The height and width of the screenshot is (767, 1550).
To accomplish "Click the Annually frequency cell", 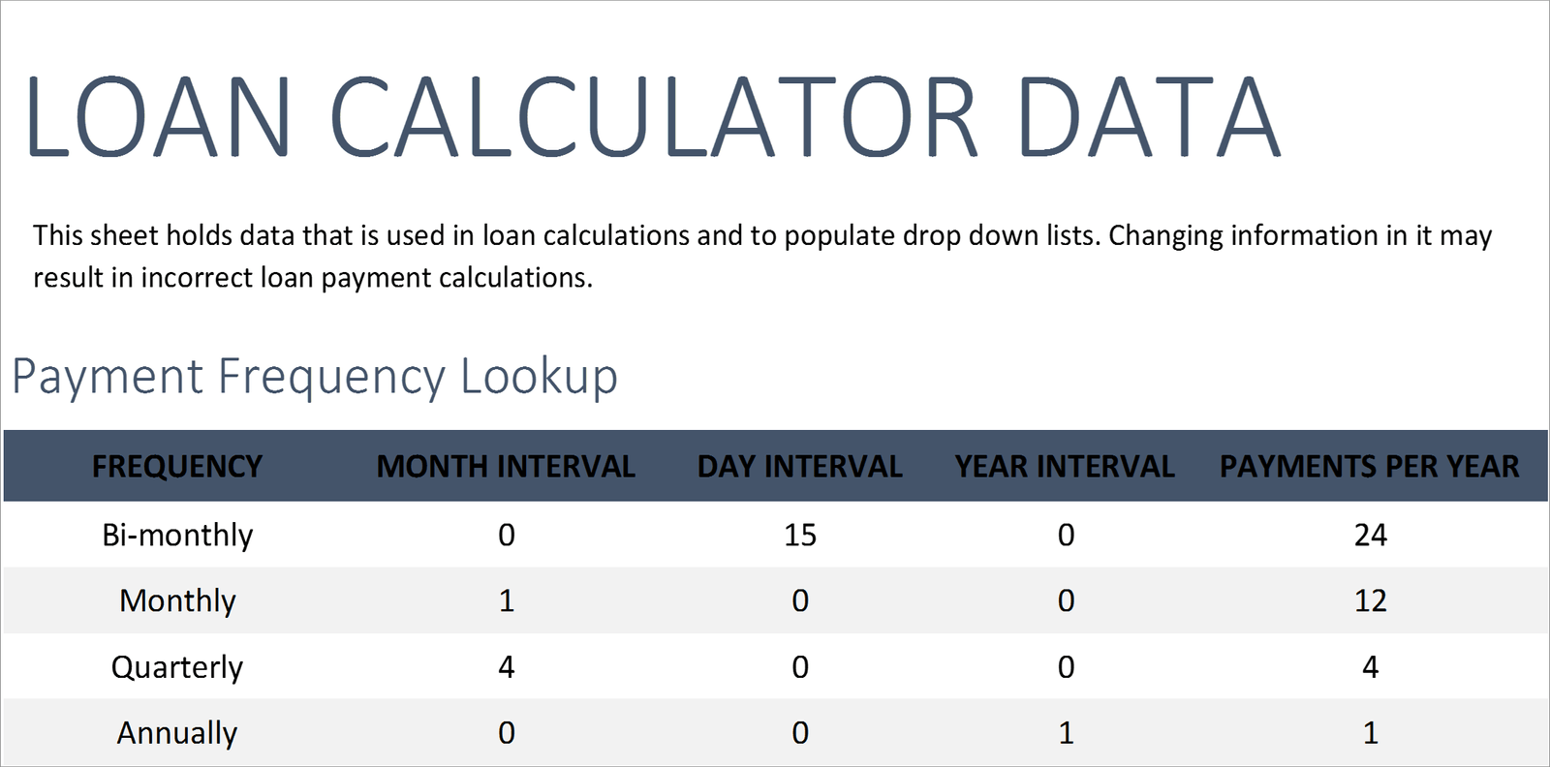I will click(177, 733).
